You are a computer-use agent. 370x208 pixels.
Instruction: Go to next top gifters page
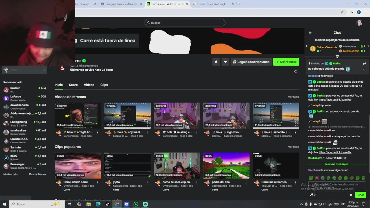(368, 46)
